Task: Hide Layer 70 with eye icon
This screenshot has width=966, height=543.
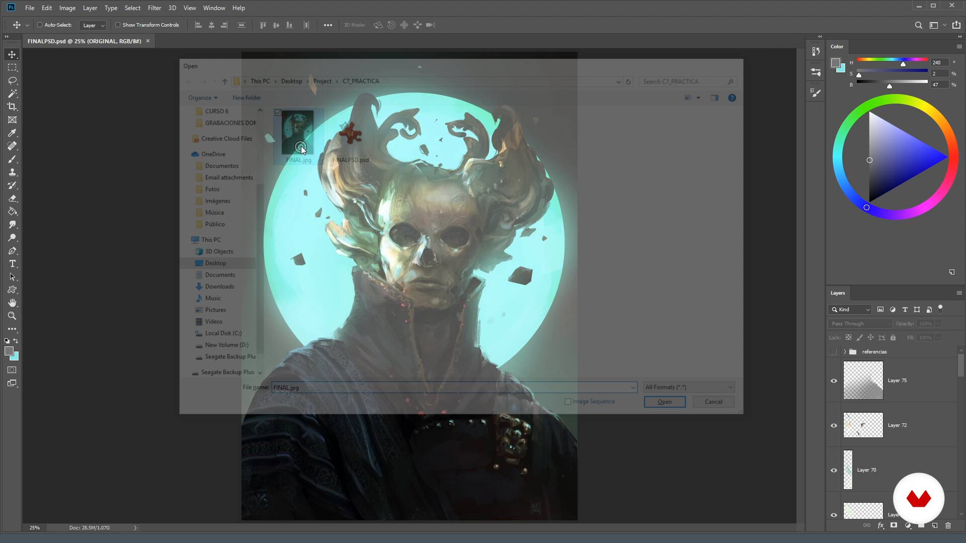Action: click(834, 470)
